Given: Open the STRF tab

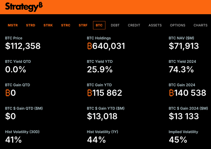Looking at the screenshot, I should pos(83,25).
